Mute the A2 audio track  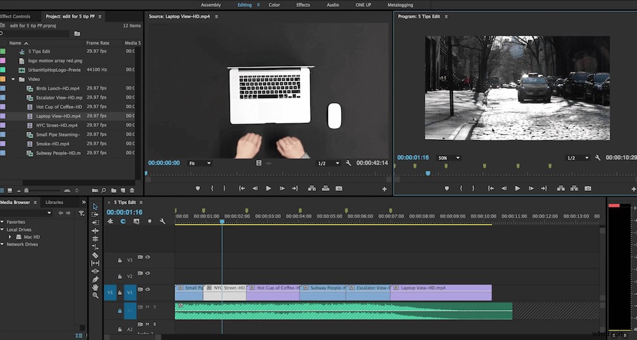click(148, 325)
